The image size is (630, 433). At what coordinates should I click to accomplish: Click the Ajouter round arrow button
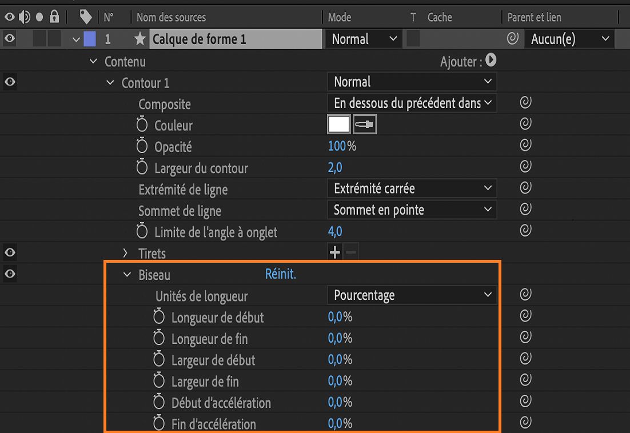pos(491,60)
